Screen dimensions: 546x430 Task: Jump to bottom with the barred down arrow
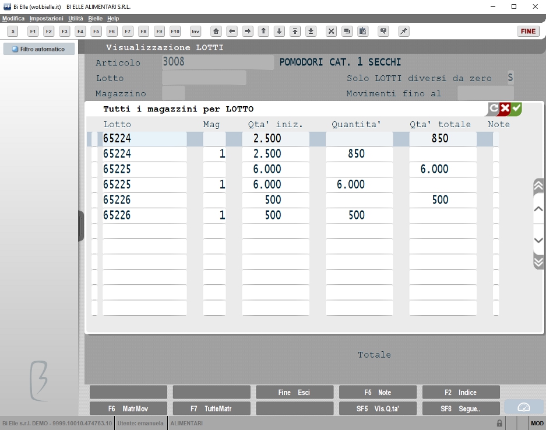point(311,32)
